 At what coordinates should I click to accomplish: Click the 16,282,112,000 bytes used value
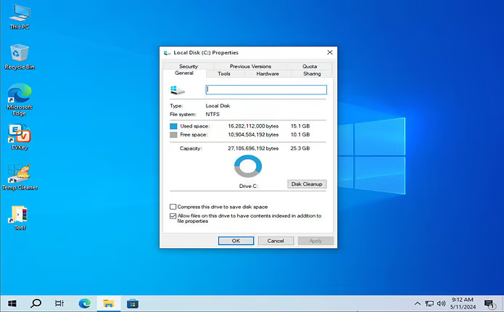click(x=253, y=126)
